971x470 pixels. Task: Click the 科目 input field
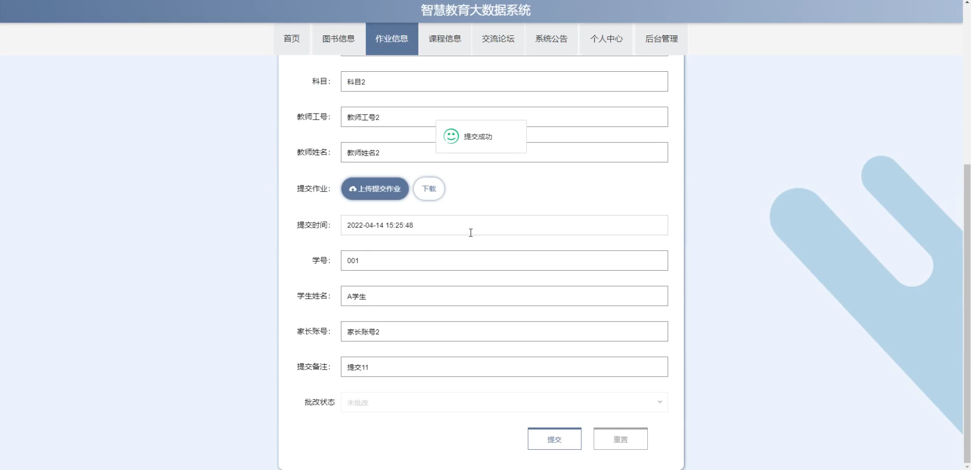coord(504,82)
